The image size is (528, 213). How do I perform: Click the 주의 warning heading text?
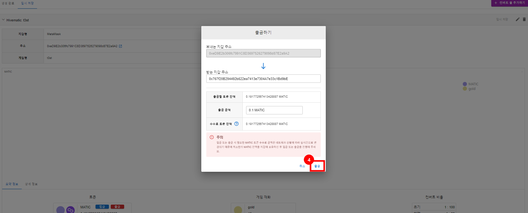220,137
